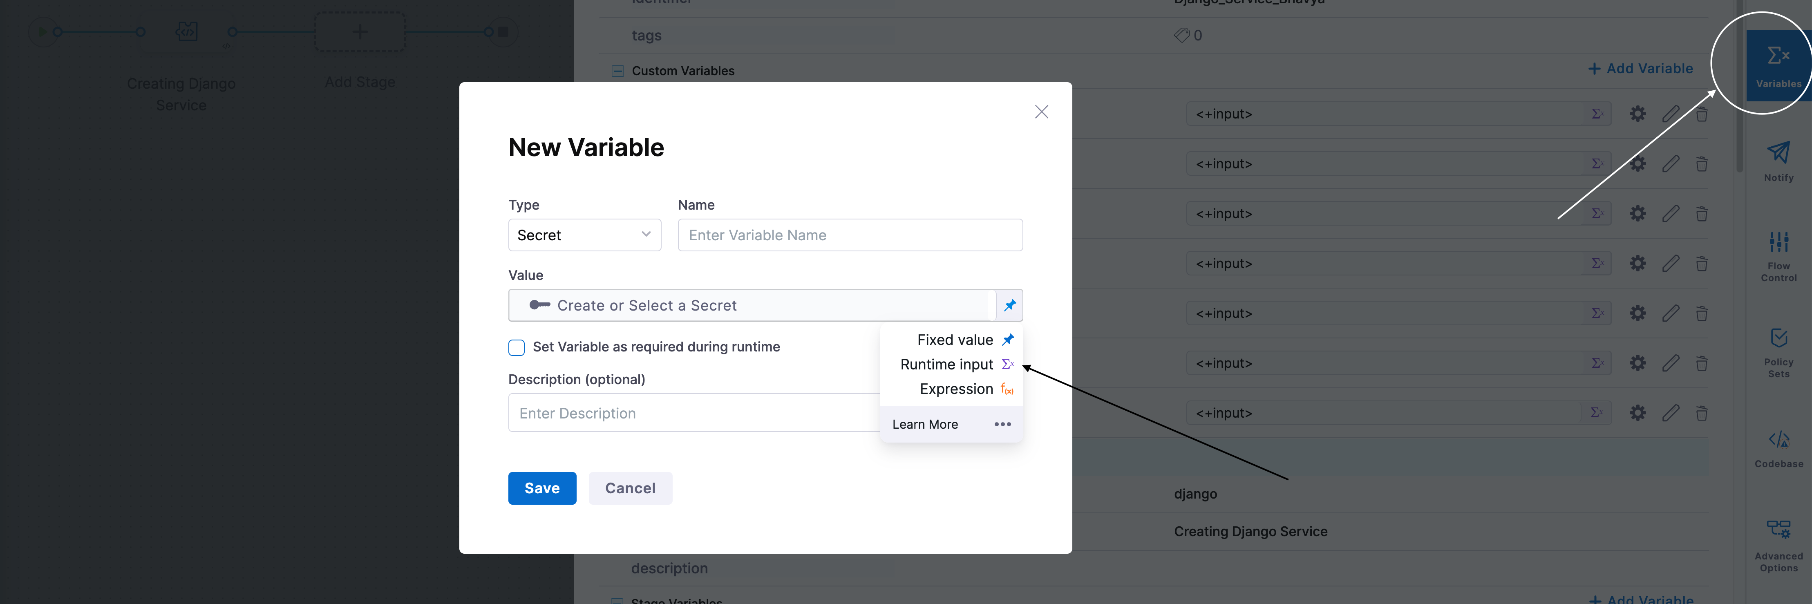The width and height of the screenshot is (1812, 604).
Task: Choose Expression from the menu
Action: click(x=956, y=389)
